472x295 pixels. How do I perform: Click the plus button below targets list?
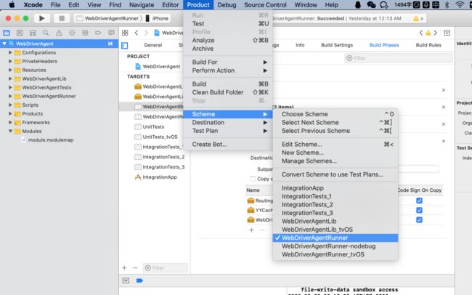pos(125,268)
